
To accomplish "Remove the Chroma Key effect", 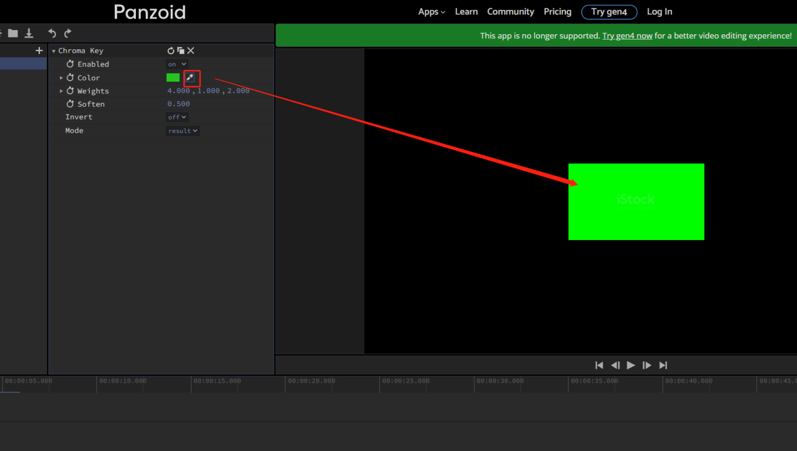I will click(190, 50).
